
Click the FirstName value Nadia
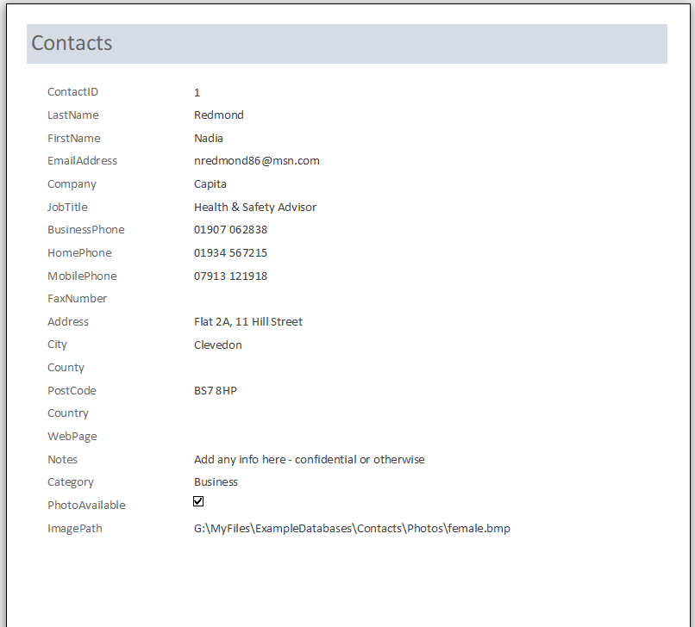pos(209,138)
